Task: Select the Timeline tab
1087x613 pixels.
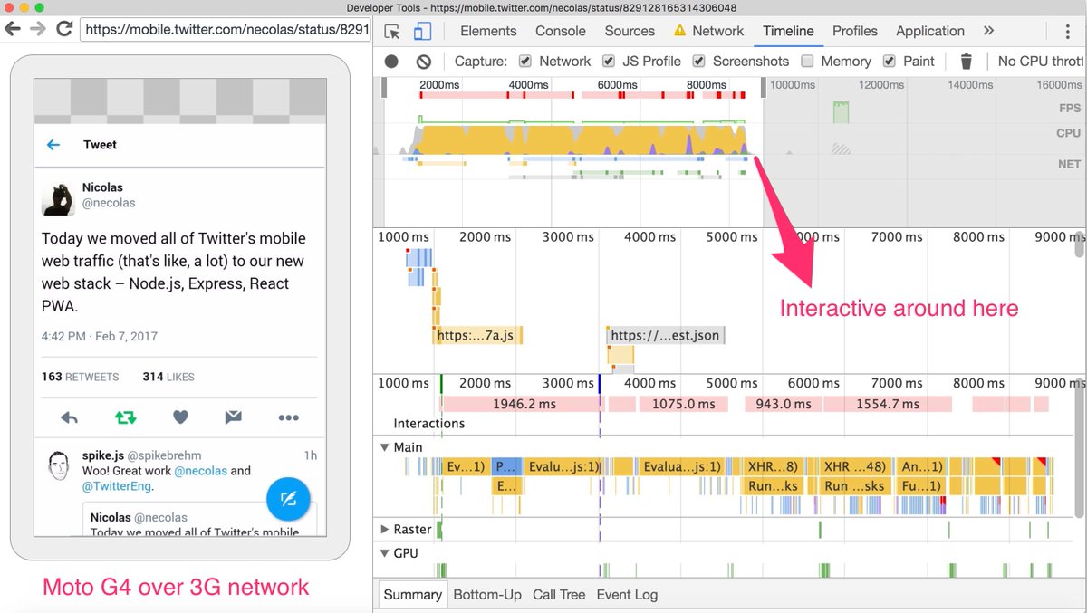Action: click(x=788, y=31)
